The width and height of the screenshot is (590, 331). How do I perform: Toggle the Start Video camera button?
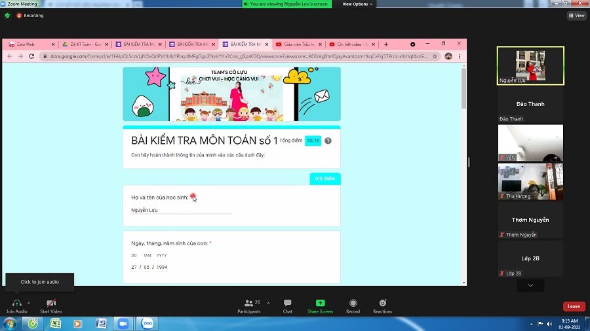tap(51, 303)
